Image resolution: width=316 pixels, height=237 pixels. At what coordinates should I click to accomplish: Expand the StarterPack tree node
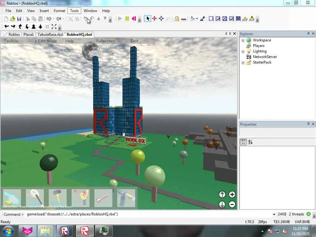click(243, 63)
